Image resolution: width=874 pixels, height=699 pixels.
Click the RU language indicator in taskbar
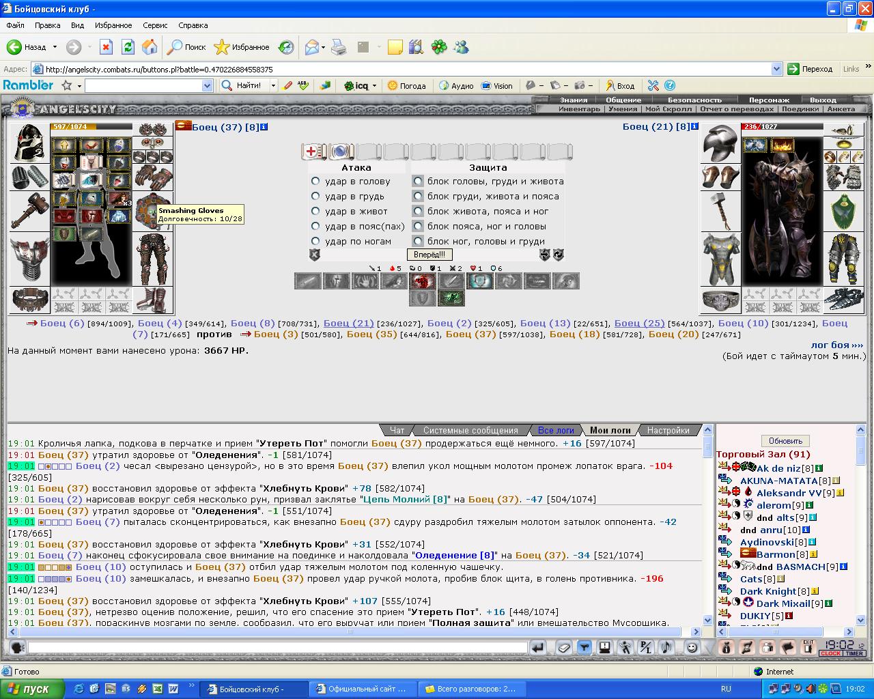coord(726,689)
